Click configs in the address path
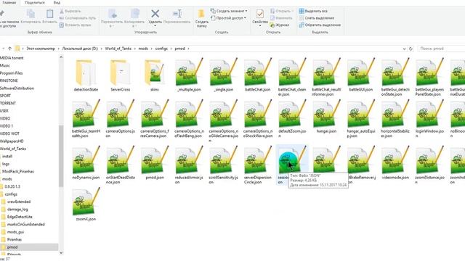This screenshot has height=261, width=465. (x=161, y=49)
